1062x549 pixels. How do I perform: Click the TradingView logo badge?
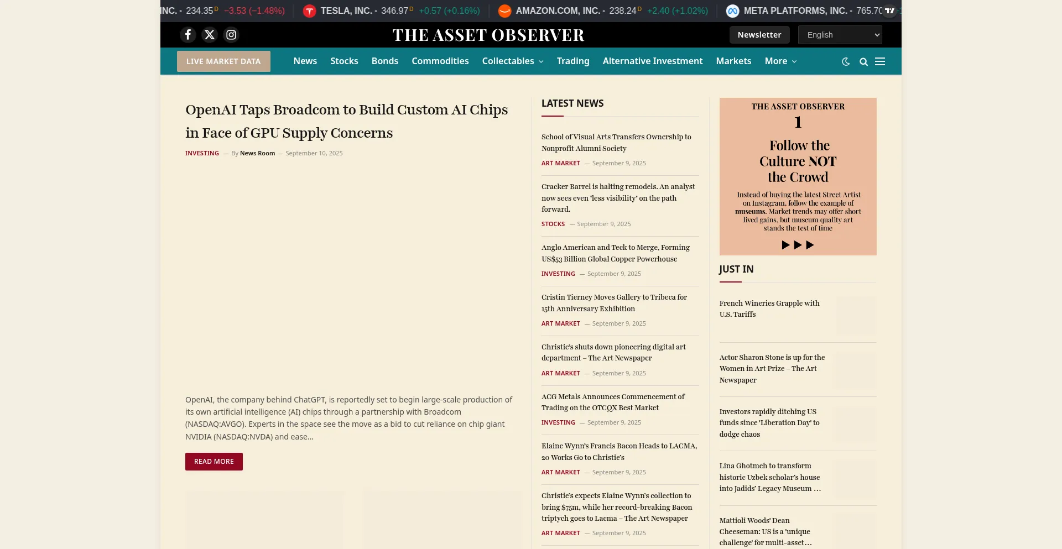pos(889,11)
